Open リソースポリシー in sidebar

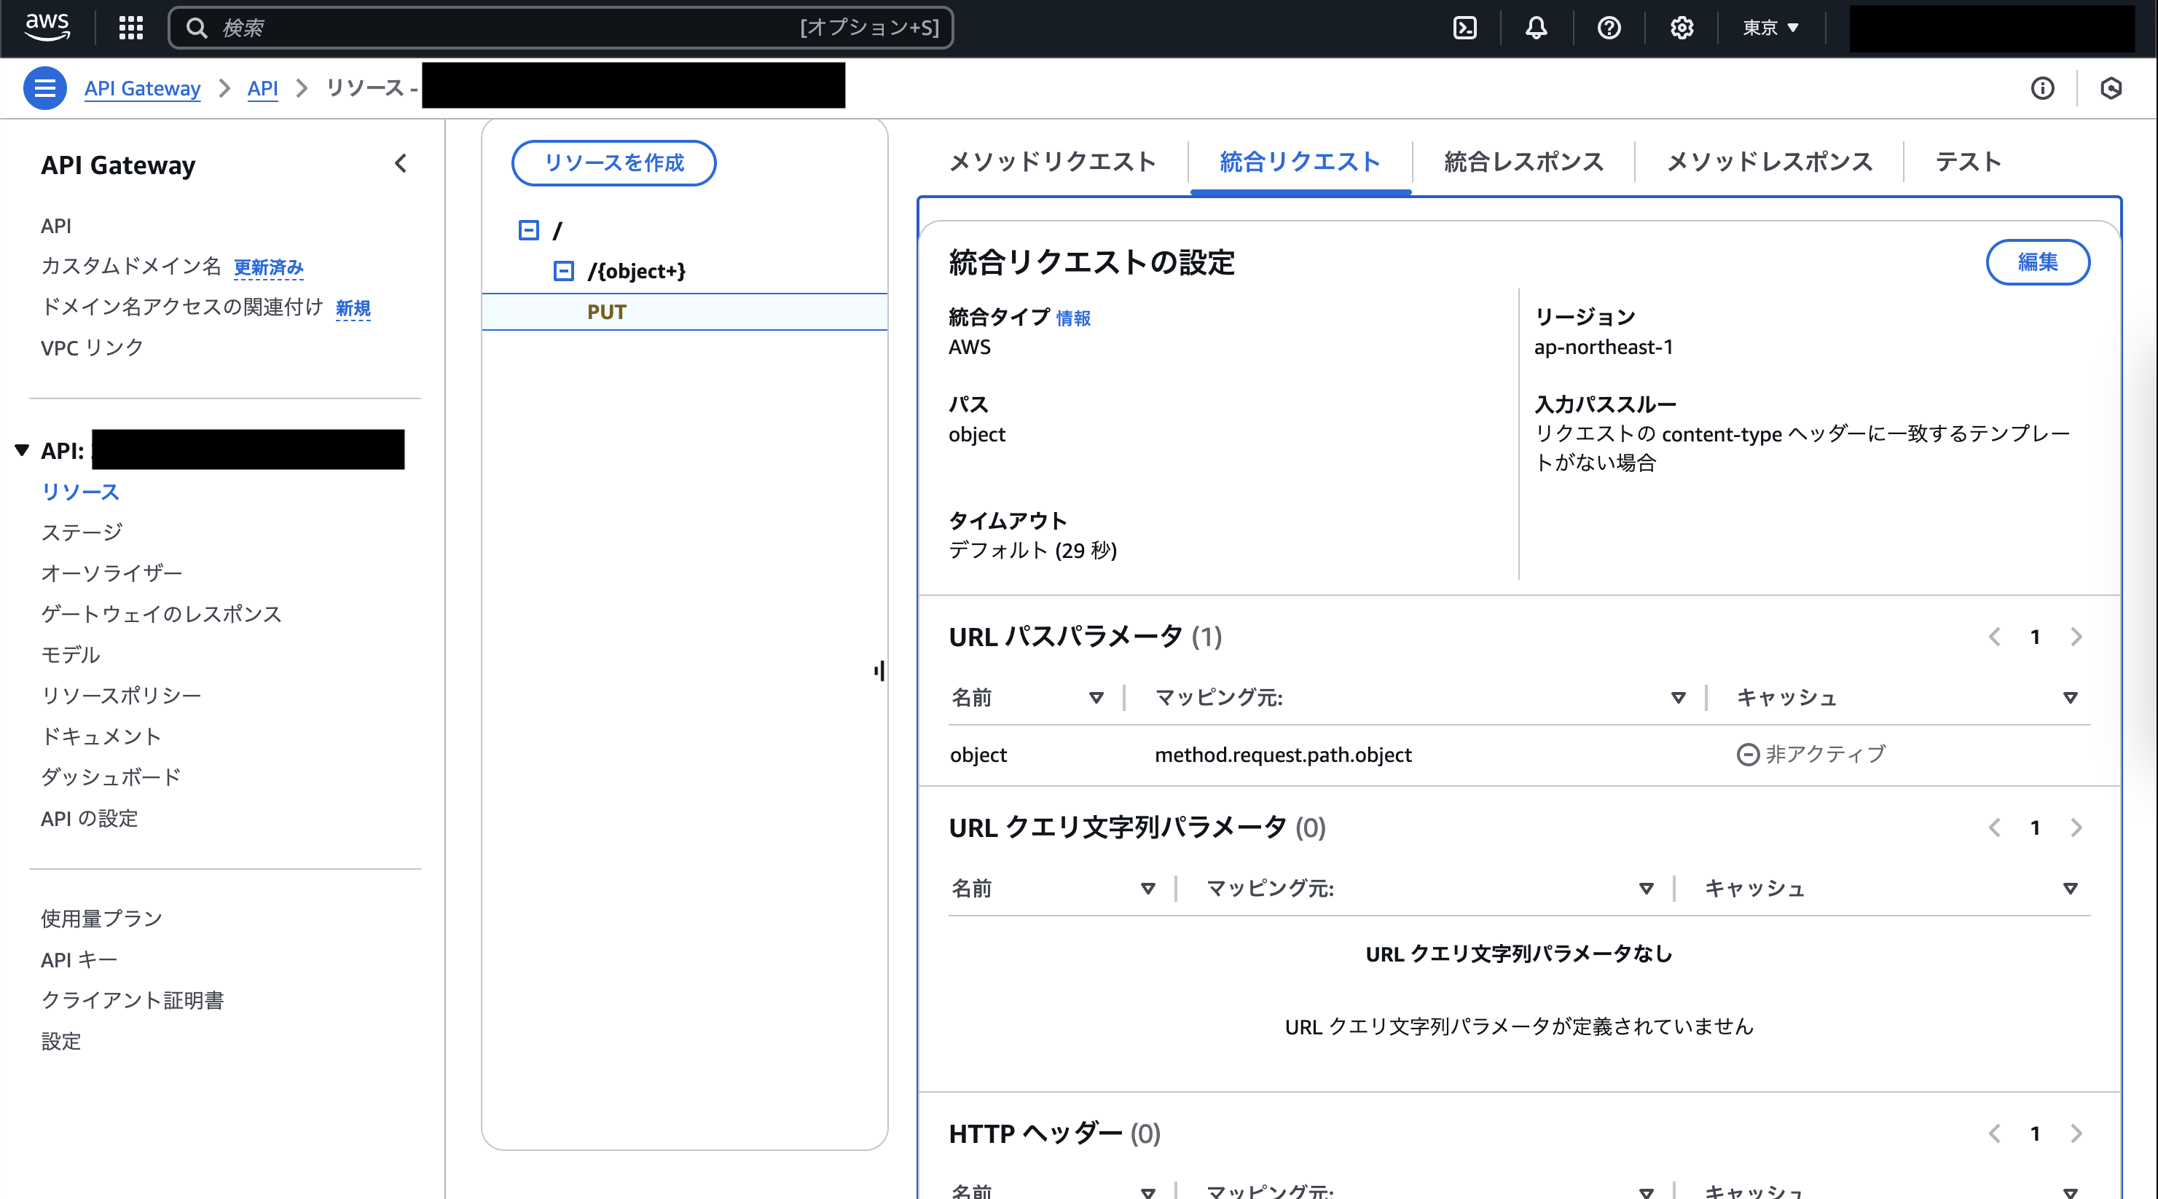click(x=122, y=696)
